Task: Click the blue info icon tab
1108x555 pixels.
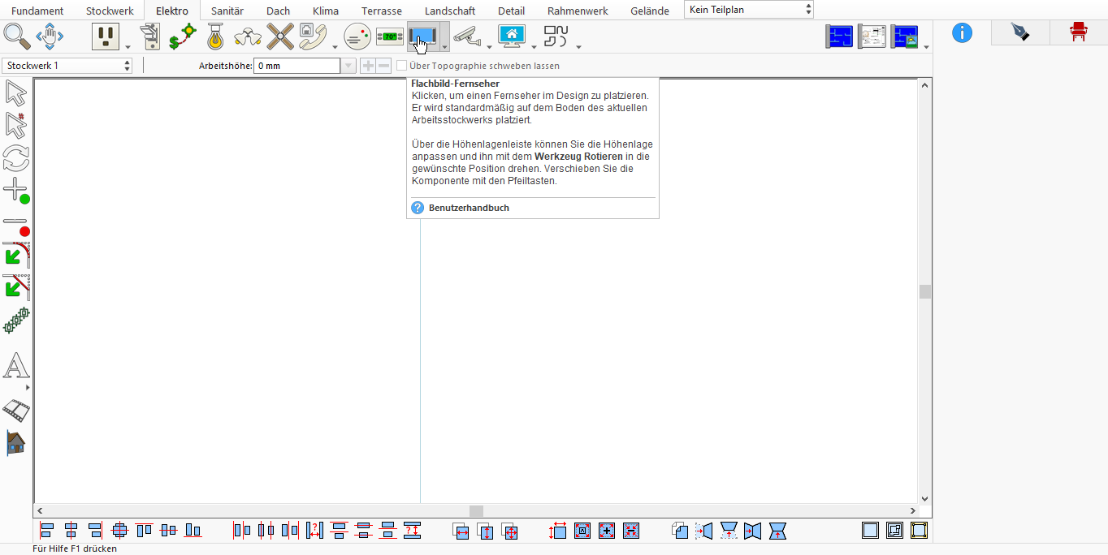Action: (x=963, y=32)
